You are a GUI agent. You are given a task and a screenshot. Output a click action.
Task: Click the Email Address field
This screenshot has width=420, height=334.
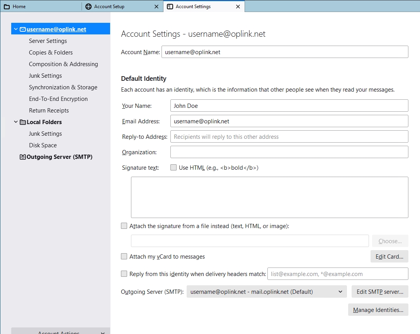click(289, 121)
